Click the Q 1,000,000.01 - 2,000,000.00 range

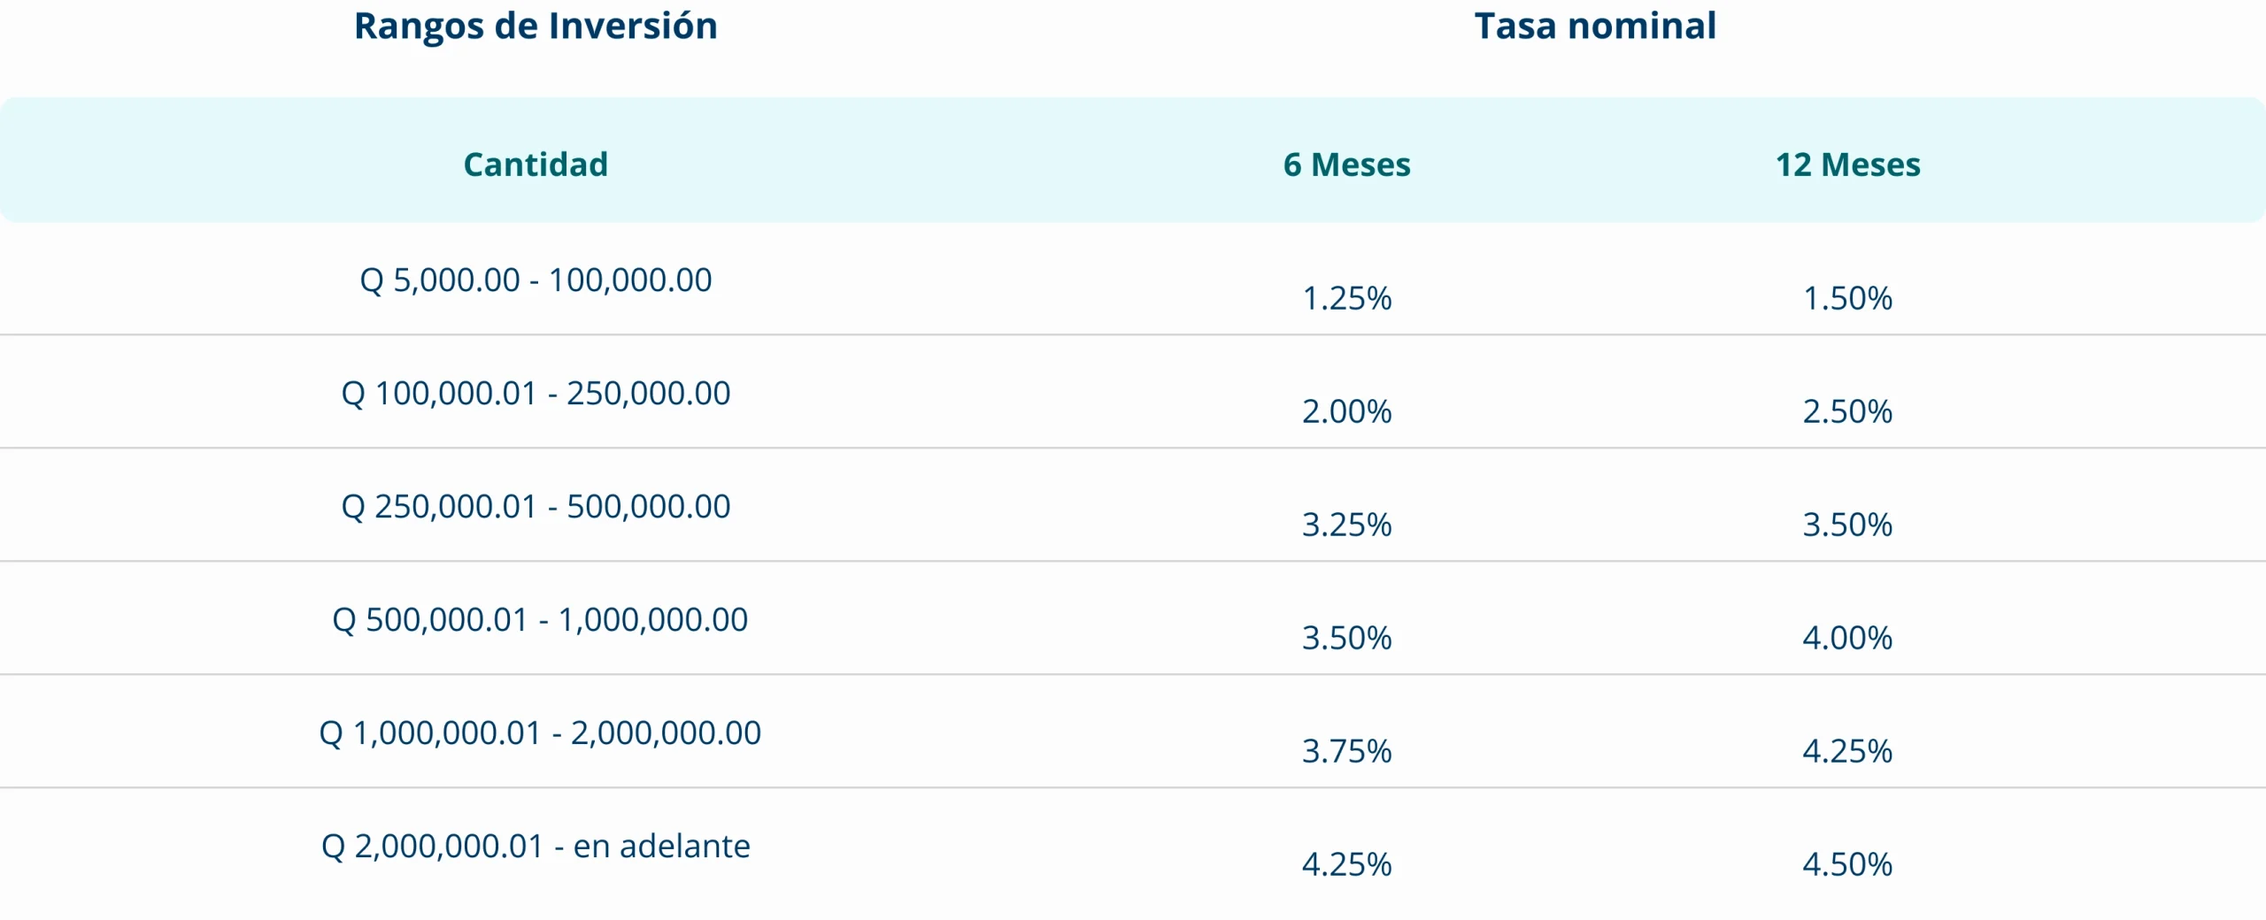[540, 733]
